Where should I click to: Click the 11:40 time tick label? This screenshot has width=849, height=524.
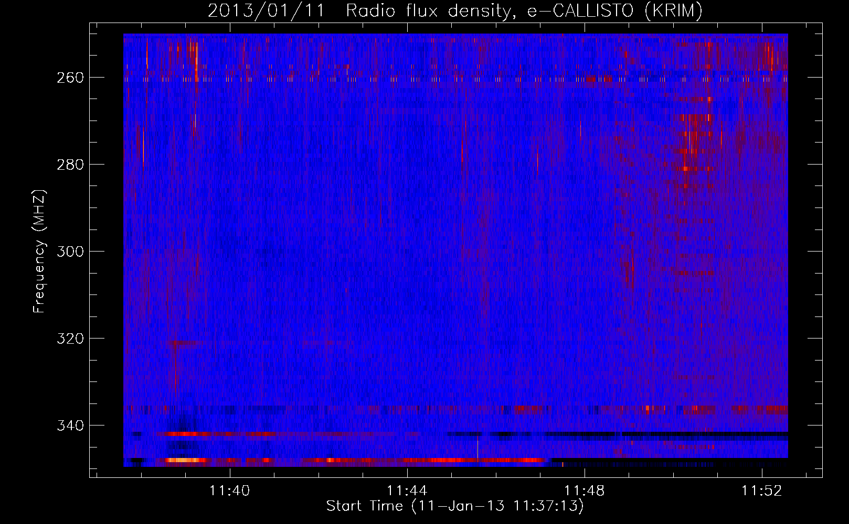coord(230,490)
